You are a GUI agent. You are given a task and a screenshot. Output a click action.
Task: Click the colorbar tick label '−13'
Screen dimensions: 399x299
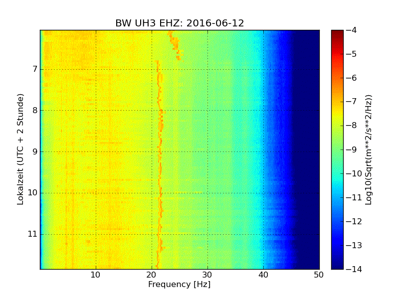click(354, 245)
